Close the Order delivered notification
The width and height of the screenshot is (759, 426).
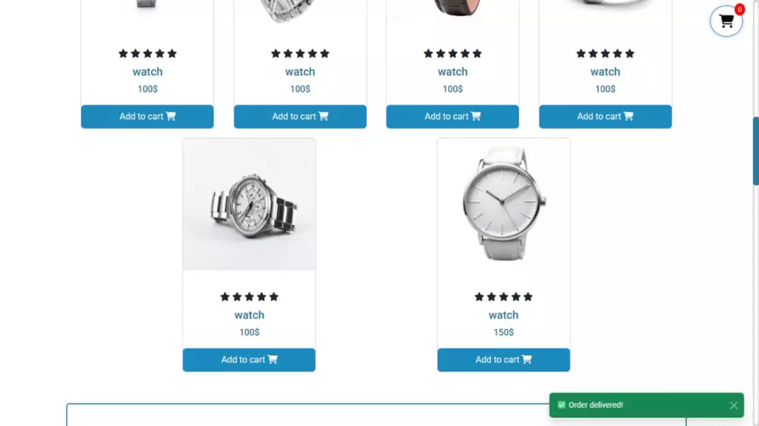pyautogui.click(x=733, y=406)
